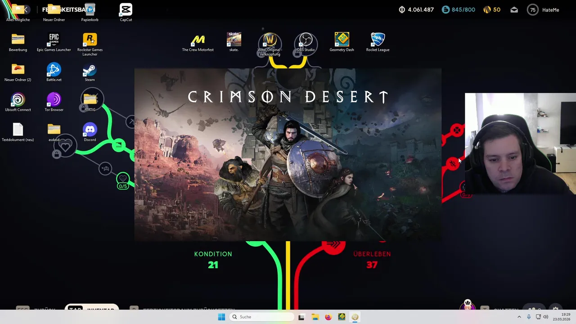576x324 pixels.
Task: Open the network tray icon
Action: (538, 317)
